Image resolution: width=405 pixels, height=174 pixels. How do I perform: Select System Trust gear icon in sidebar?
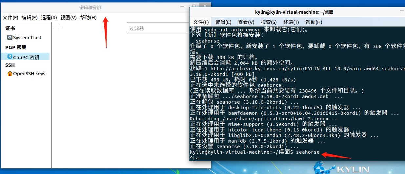10,38
